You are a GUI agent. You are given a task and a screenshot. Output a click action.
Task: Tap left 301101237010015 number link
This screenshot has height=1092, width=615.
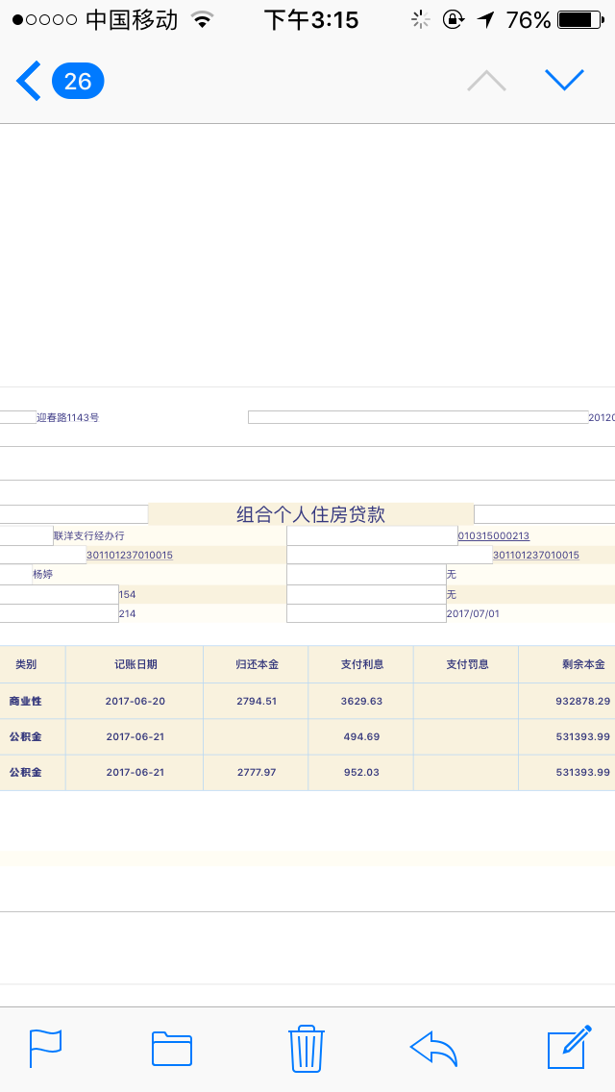[130, 555]
